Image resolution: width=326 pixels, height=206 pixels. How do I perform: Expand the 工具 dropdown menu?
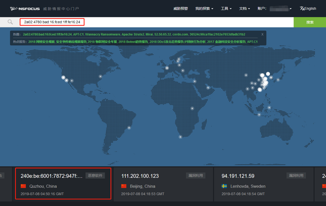pyautogui.click(x=226, y=8)
